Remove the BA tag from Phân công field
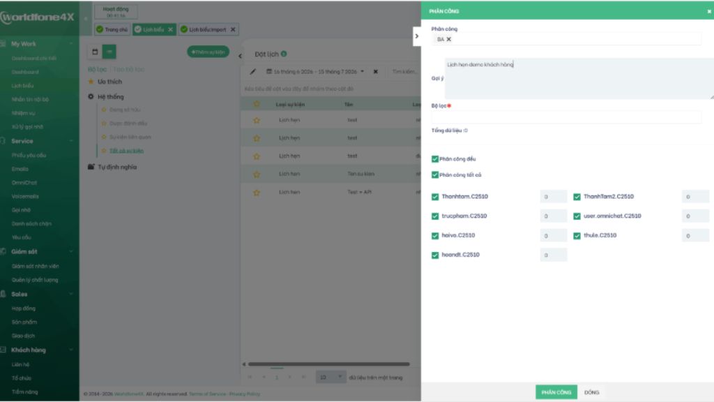The image size is (714, 402). pos(448,39)
